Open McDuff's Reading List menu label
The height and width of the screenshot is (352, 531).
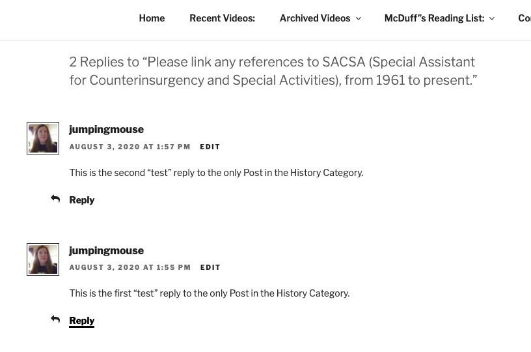pyautogui.click(x=435, y=18)
